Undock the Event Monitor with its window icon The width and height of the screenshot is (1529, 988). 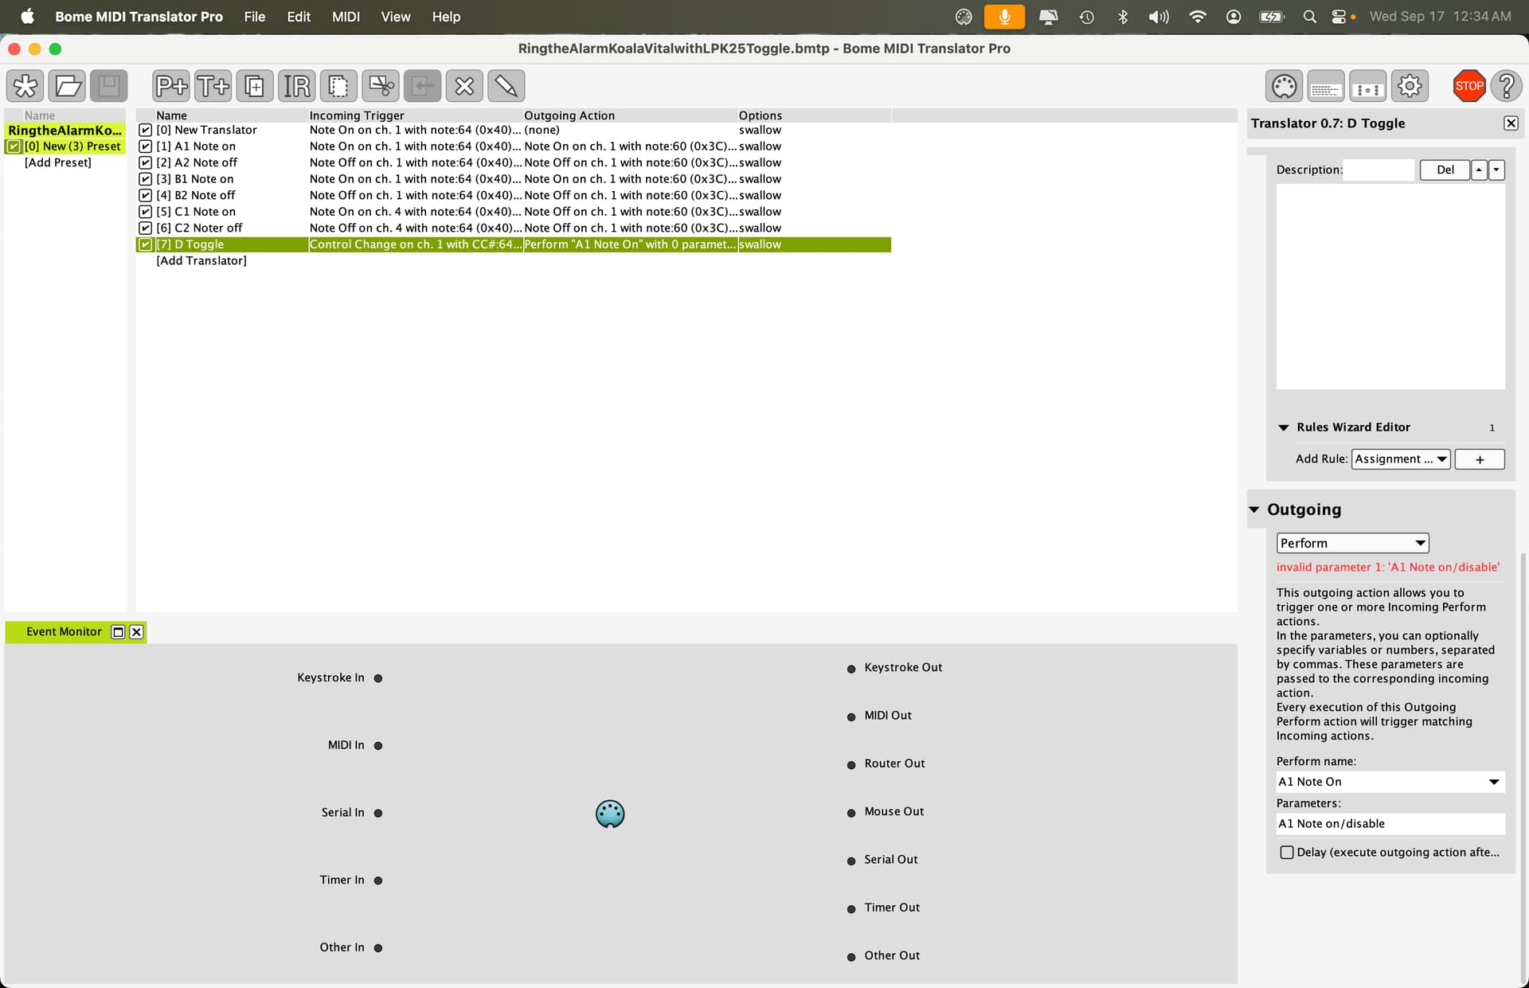point(118,632)
